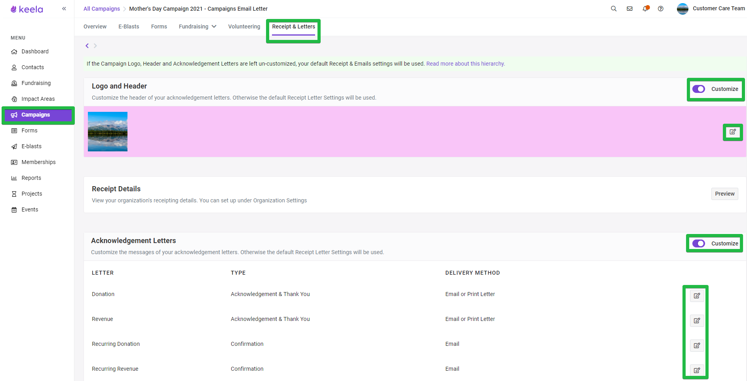This screenshot has height=381, width=747.
Task: Switch to the E-Blasts tab
Action: [x=129, y=26]
